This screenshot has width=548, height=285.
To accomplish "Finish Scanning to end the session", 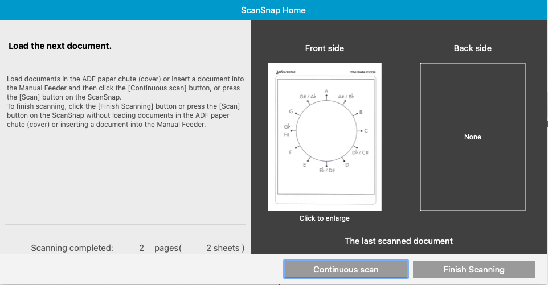I will pyautogui.click(x=474, y=269).
